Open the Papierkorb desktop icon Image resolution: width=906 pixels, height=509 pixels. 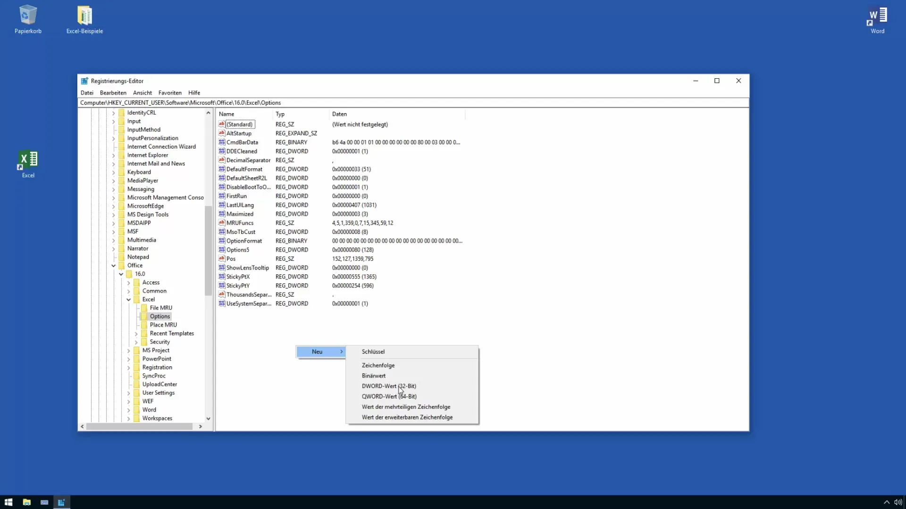click(x=28, y=20)
